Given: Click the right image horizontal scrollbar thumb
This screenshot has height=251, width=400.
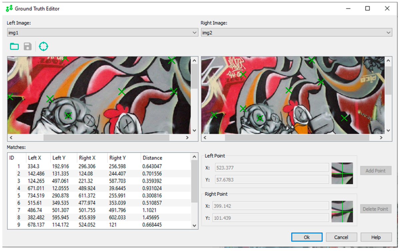Looking at the screenshot, I should pos(297,137).
